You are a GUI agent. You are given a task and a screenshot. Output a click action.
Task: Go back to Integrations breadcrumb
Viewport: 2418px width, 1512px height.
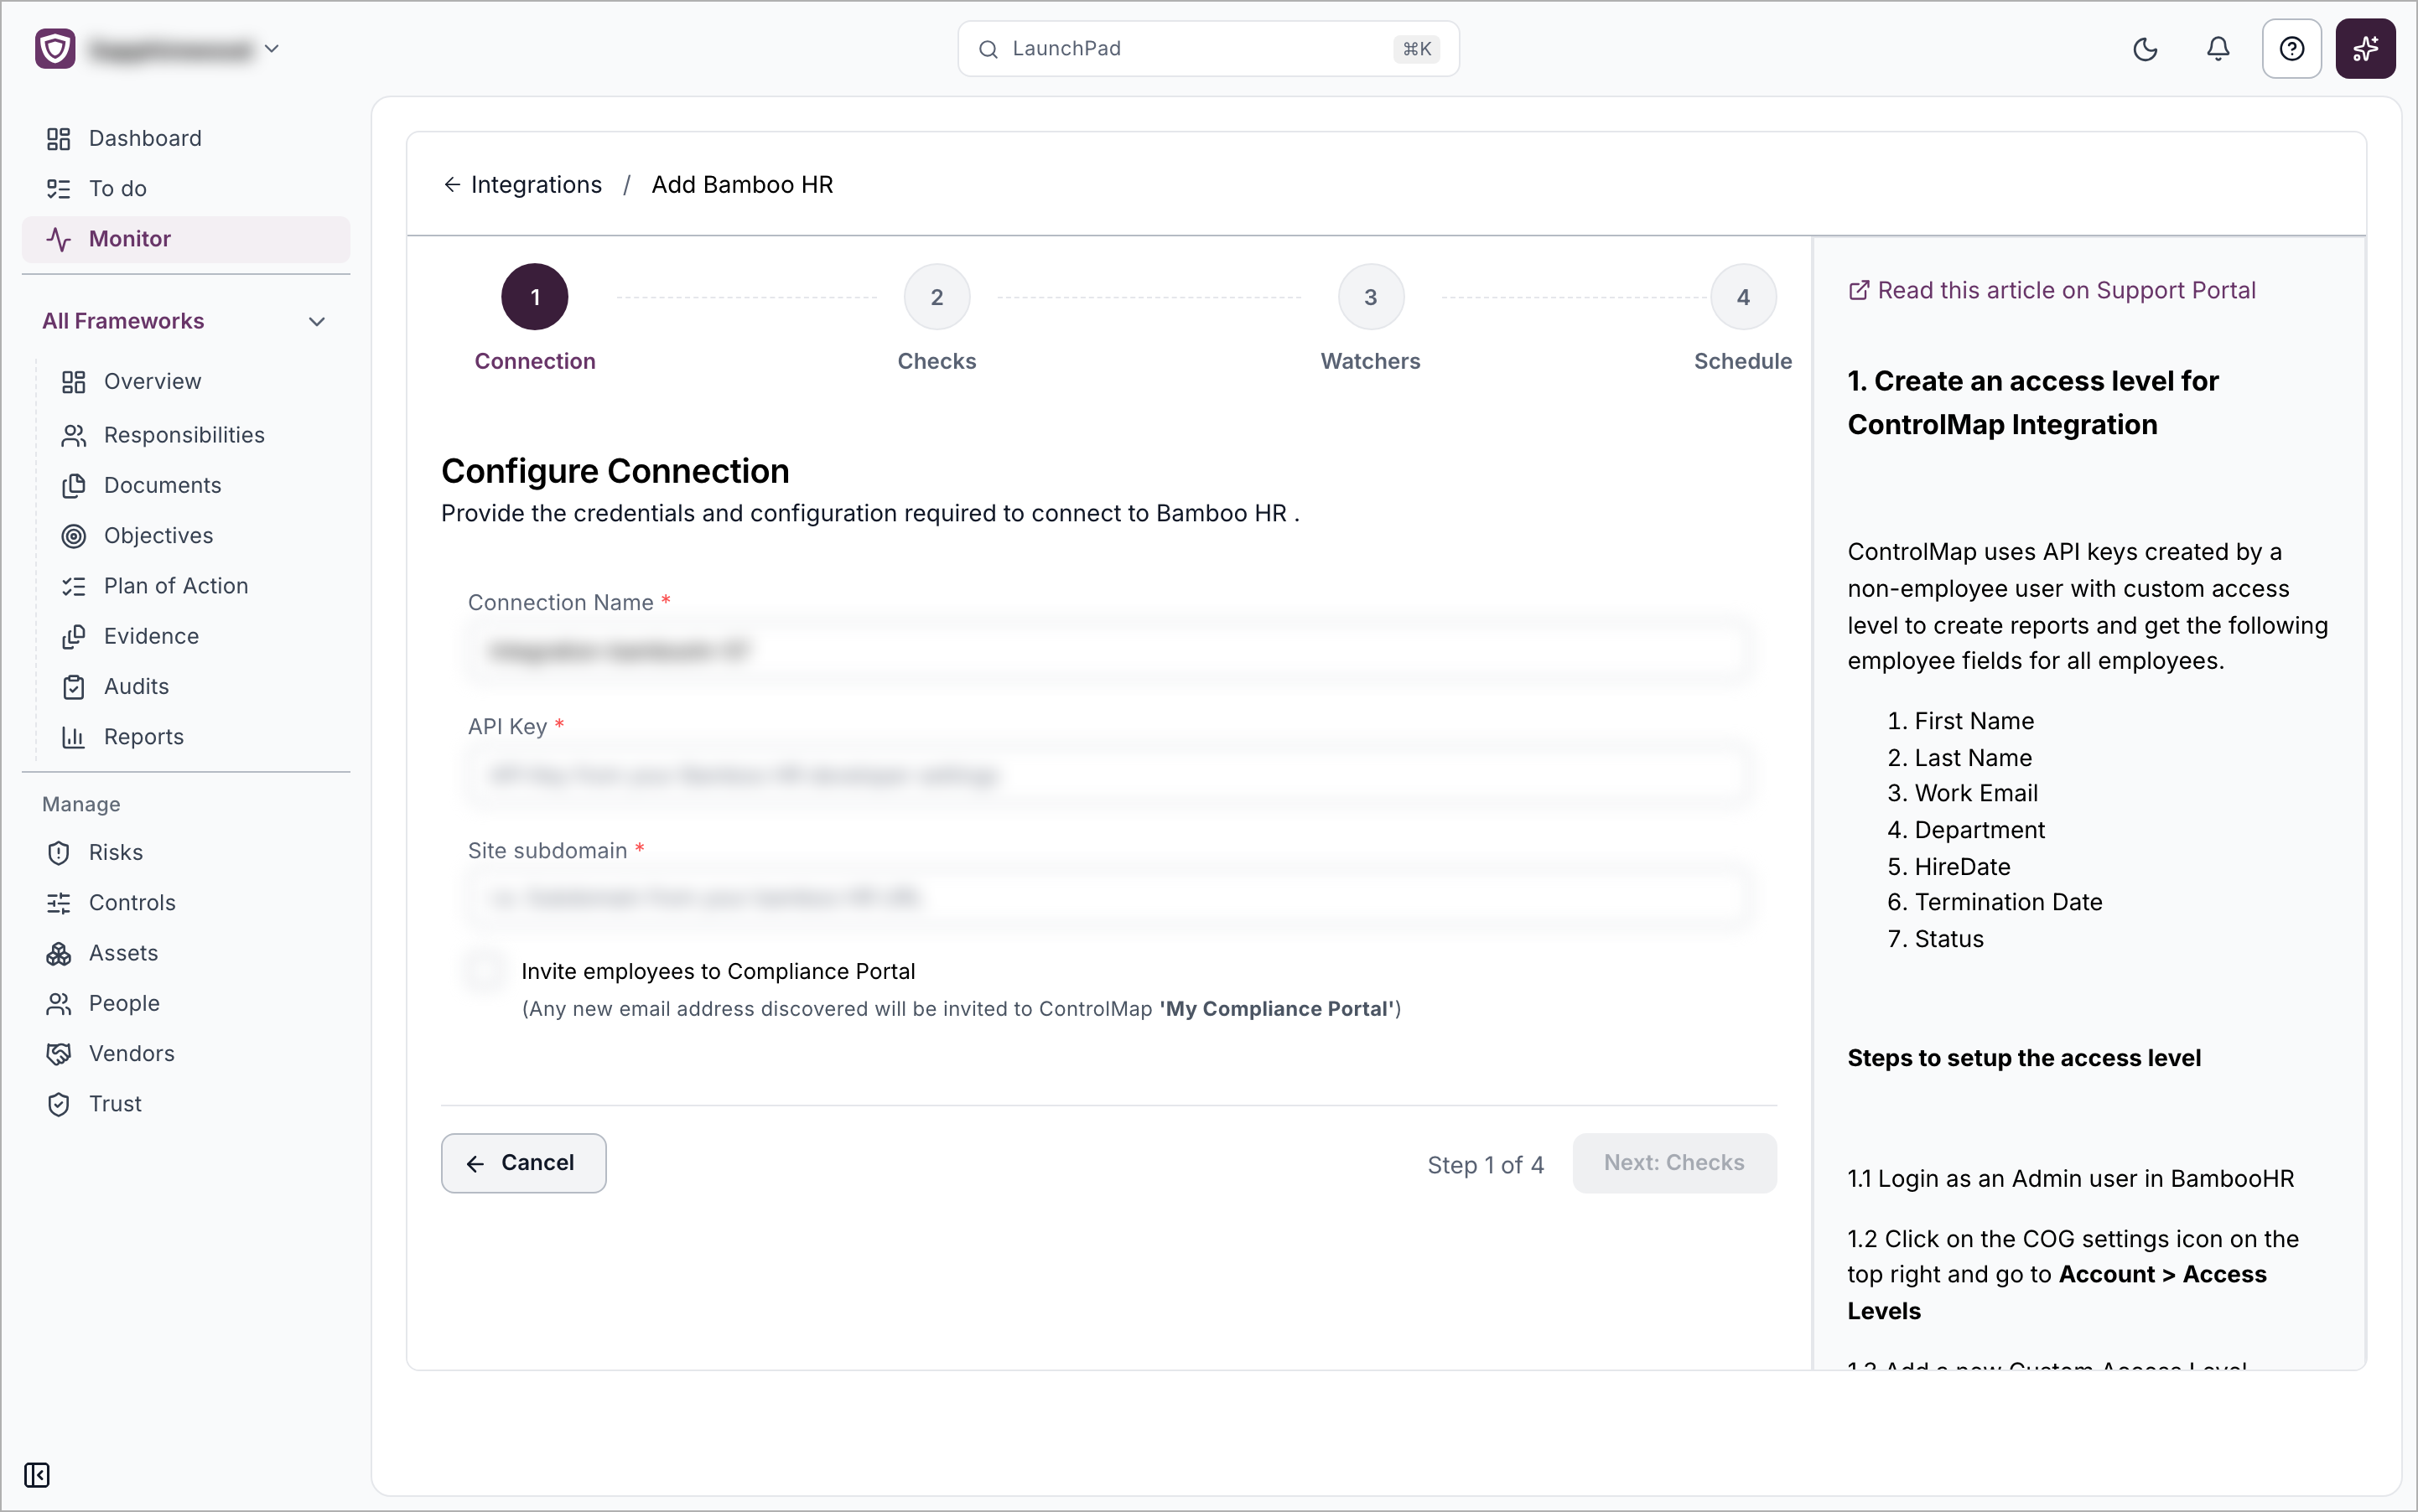[x=523, y=185]
